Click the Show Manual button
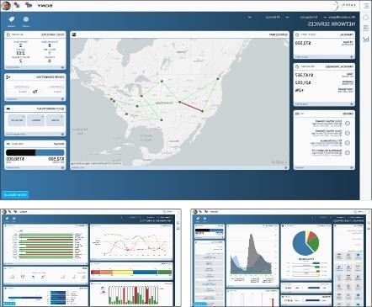Screen dimensions: 372x307 pyautogui.click(x=15, y=194)
